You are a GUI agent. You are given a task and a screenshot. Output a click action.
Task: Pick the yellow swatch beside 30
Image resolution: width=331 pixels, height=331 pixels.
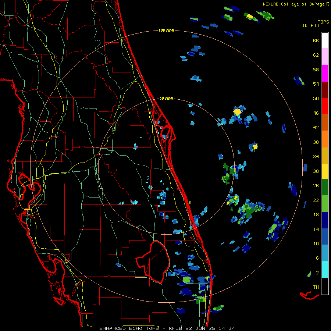coord(325,171)
